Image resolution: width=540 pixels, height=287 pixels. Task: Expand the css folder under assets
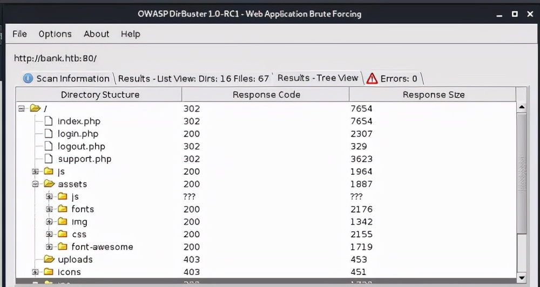(x=49, y=234)
